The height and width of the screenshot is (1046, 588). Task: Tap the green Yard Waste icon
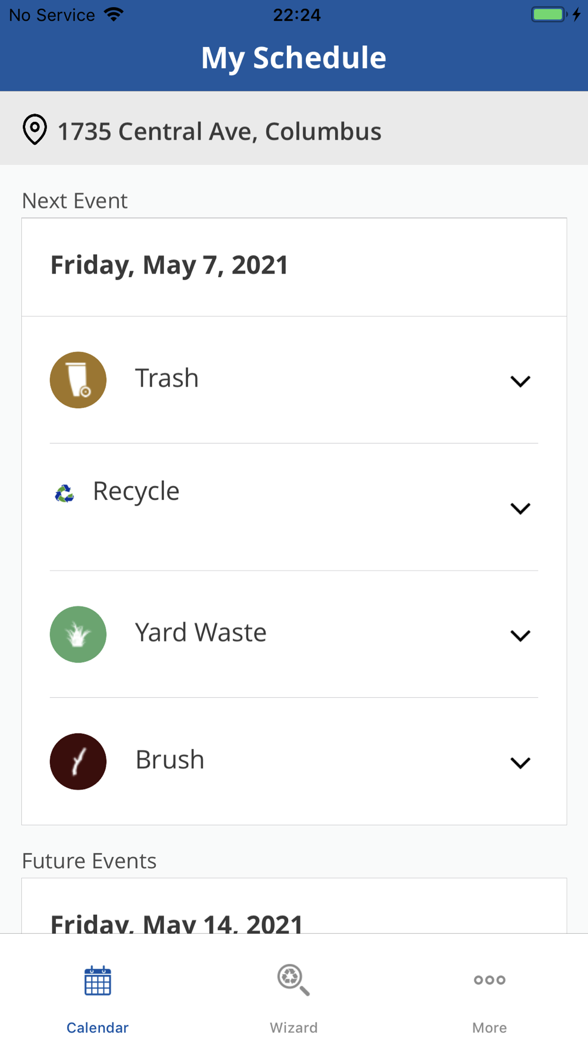(x=78, y=634)
